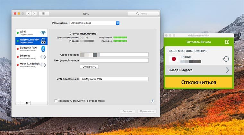Image resolution: width=244 pixels, height=135 pixels.
Task: Click the VPN-приложение field
Action: pos(114,79)
